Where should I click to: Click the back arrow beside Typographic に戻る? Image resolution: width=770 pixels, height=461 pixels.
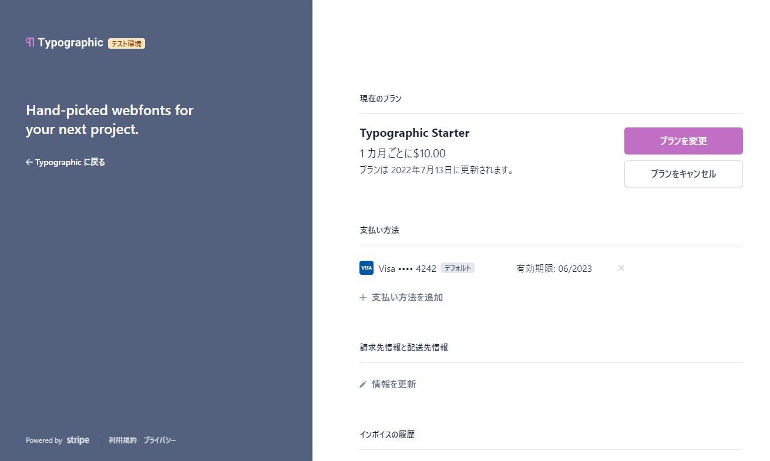(x=29, y=162)
